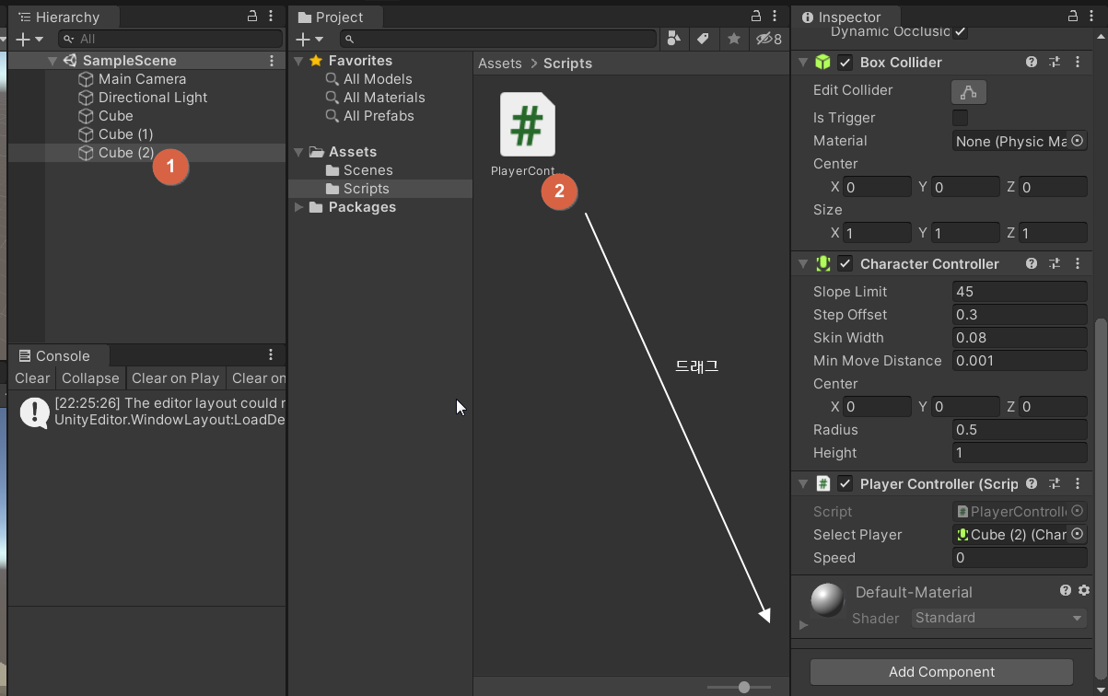Collapse the Favorites section

coord(298,61)
